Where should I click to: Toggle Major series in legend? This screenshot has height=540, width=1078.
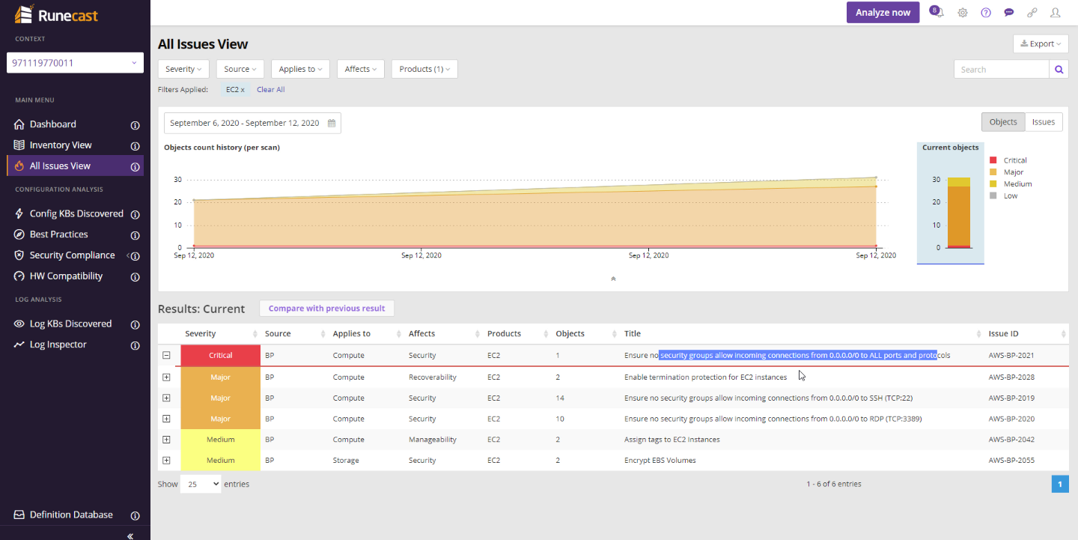point(1007,172)
